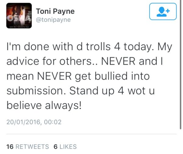Follow Toni Payne with the person-plus icon
Viewport: 183px width, 154px height.
click(163, 11)
